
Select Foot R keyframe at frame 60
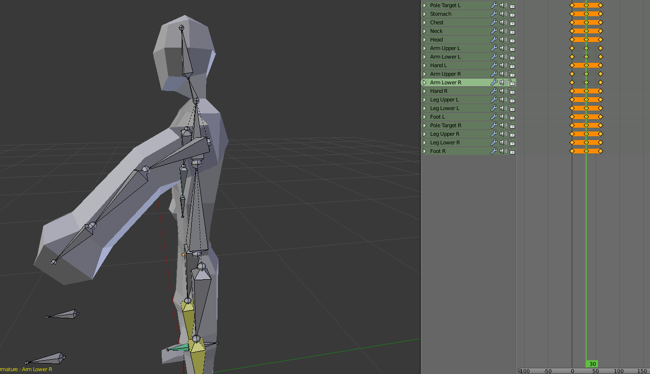(x=600, y=151)
